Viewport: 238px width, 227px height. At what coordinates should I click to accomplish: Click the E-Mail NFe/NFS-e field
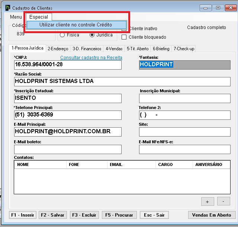click(185, 149)
